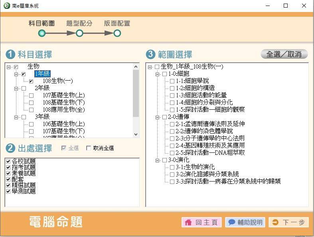Image resolution: width=314 pixels, height=237 pixels.
Task: Check 2-3:分子遺傳學的中心法則 checkbox
Action: click(x=172, y=138)
